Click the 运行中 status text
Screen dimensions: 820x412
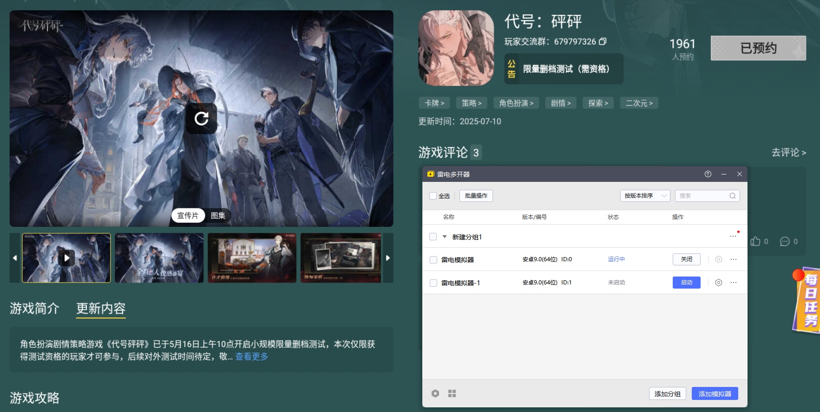(x=616, y=259)
